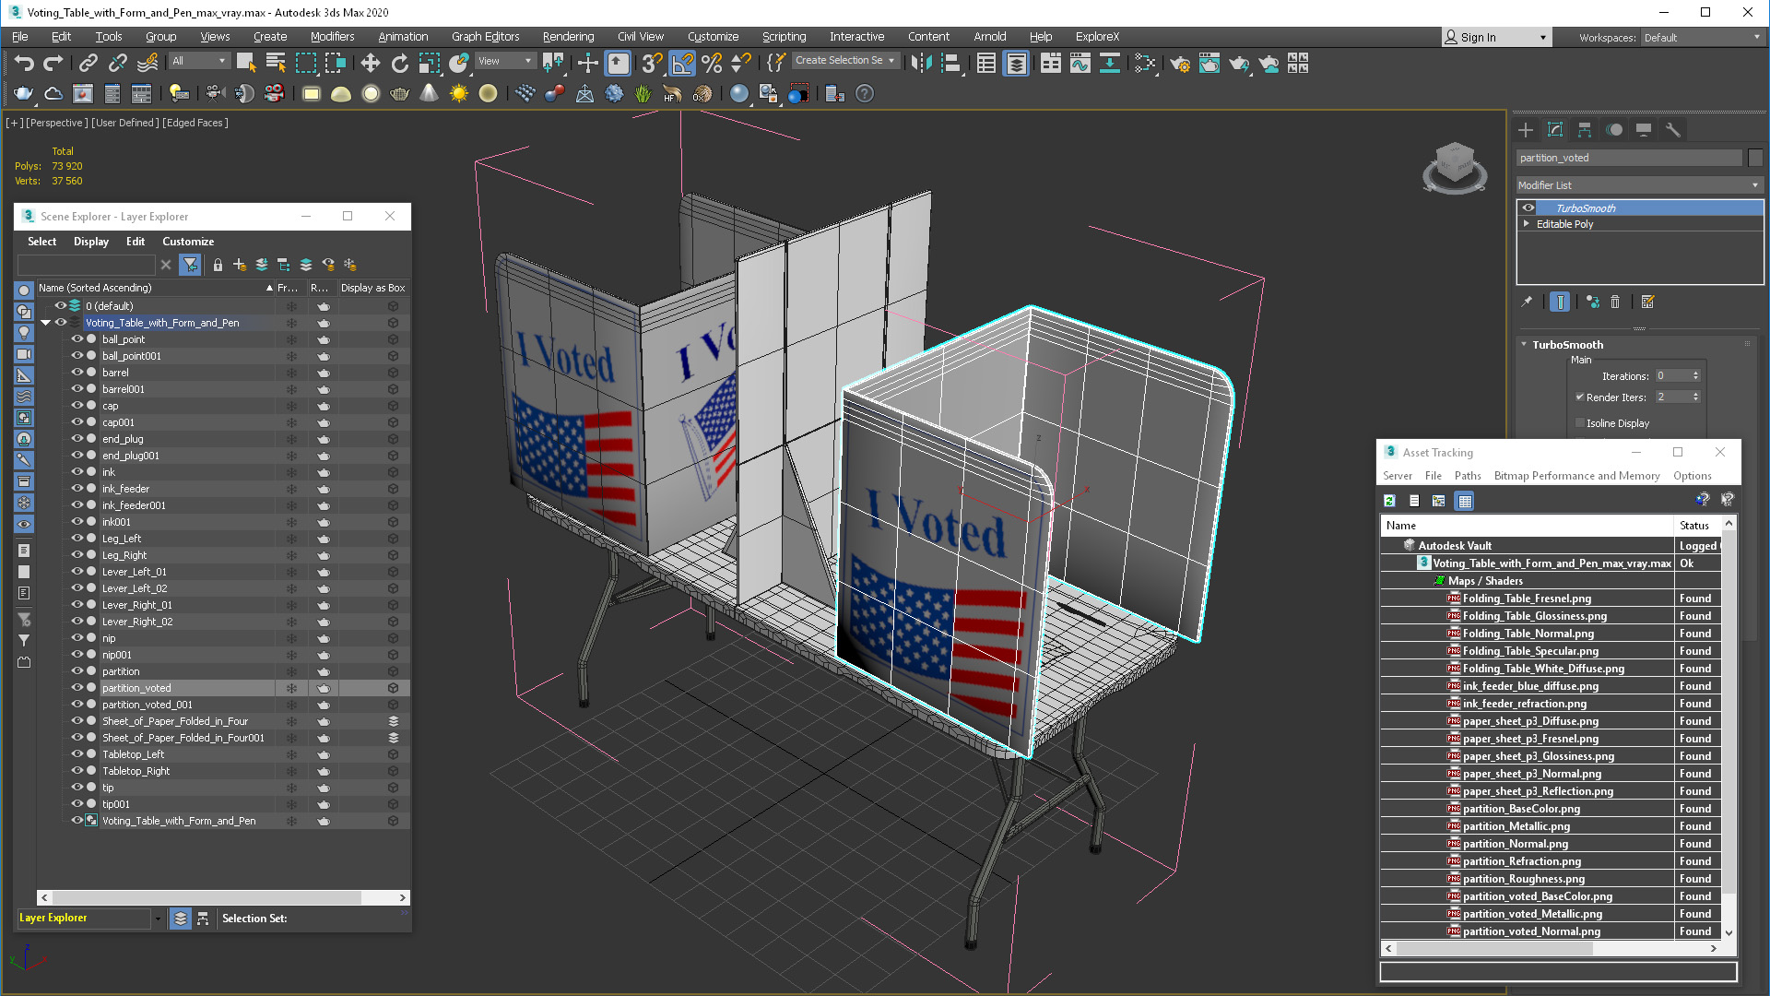Click the Mirror tool icon
The height and width of the screenshot is (996, 1770).
[x=921, y=63]
